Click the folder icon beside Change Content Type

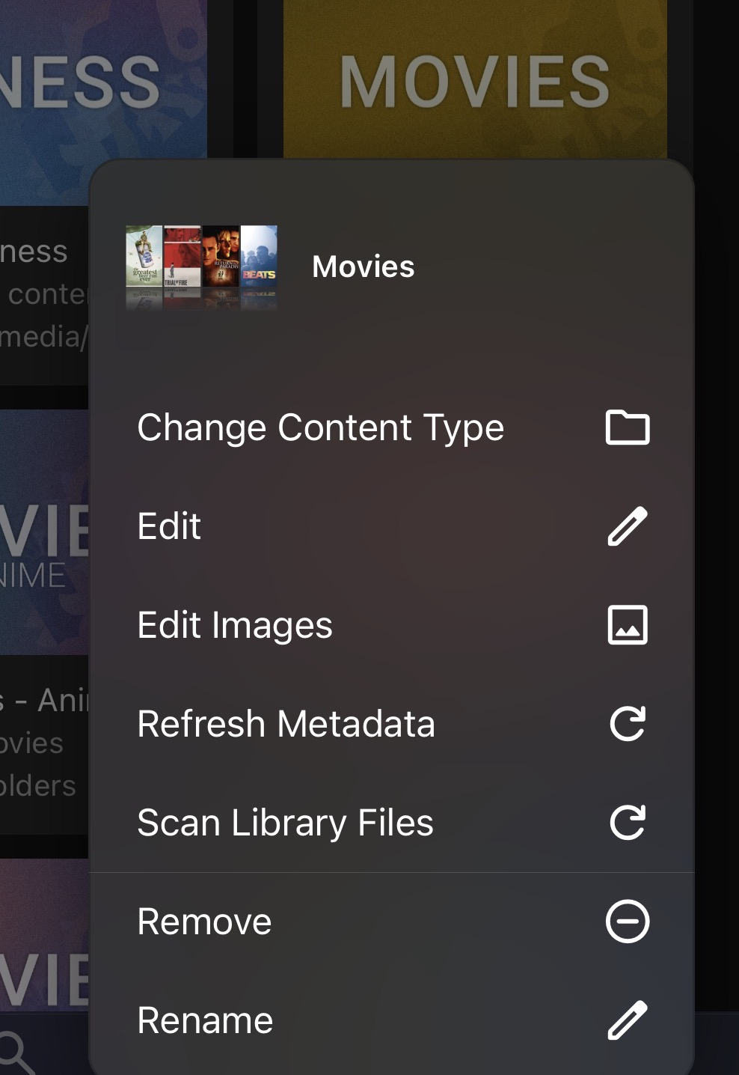coord(627,427)
